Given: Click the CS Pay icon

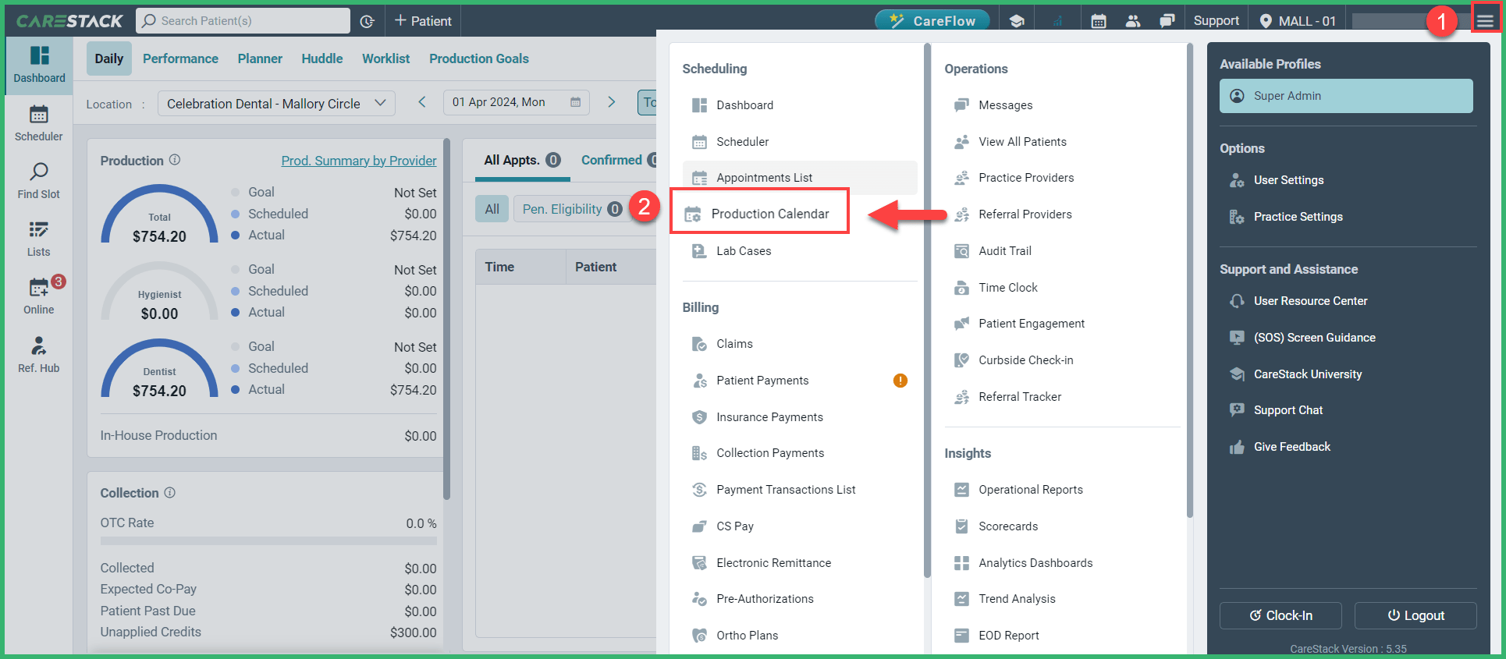Looking at the screenshot, I should pos(699,526).
